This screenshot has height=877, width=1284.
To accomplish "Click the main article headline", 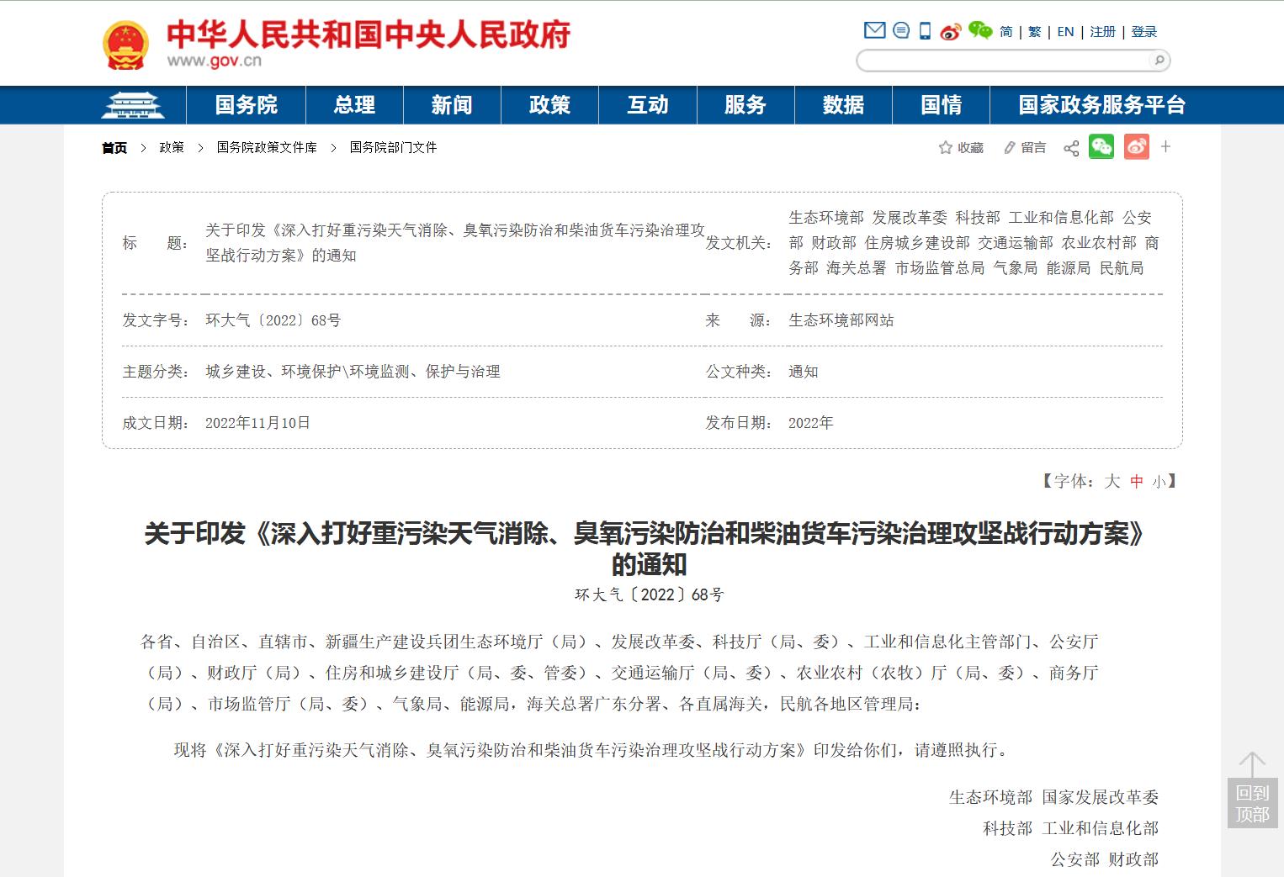I will point(643,548).
